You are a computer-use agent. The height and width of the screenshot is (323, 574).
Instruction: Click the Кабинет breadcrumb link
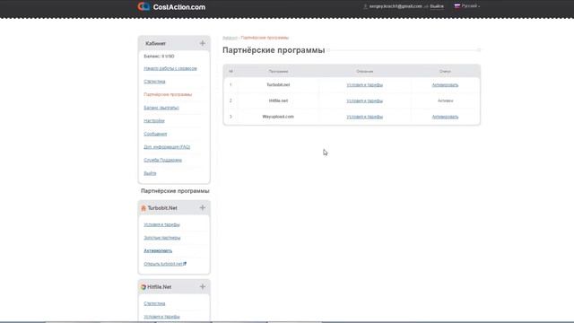(x=230, y=38)
